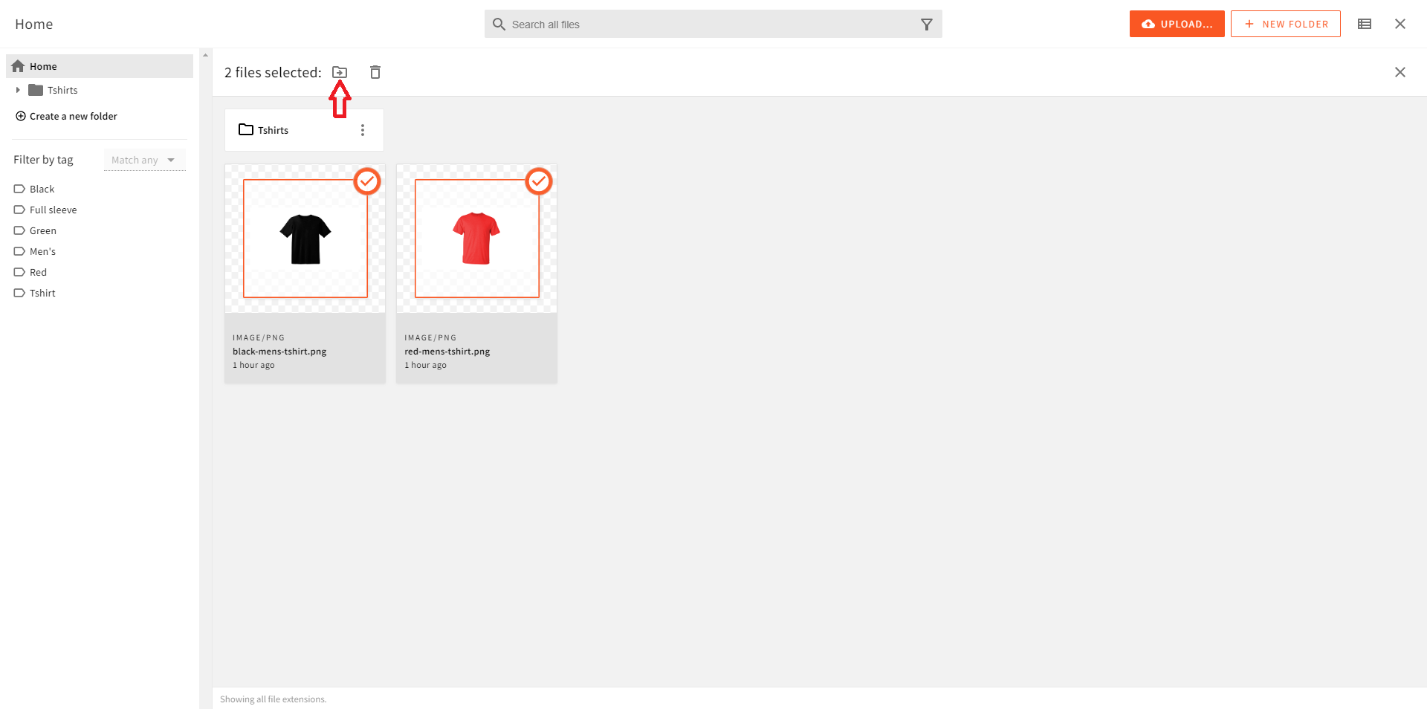Switch to list view using the table icon
Viewport: 1427px width, 709px height.
(x=1364, y=24)
